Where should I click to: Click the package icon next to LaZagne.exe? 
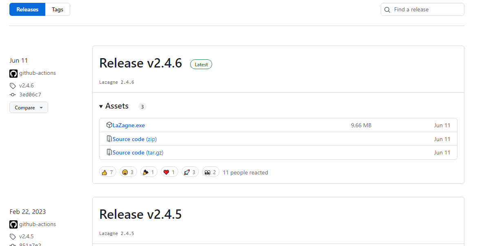coord(109,125)
